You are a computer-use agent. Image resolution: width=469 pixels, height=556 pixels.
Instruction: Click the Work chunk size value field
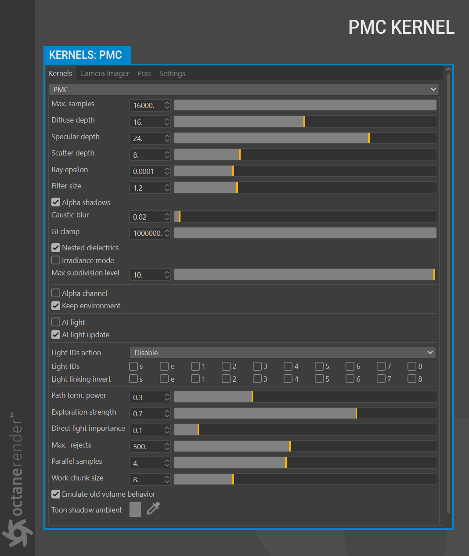147,480
